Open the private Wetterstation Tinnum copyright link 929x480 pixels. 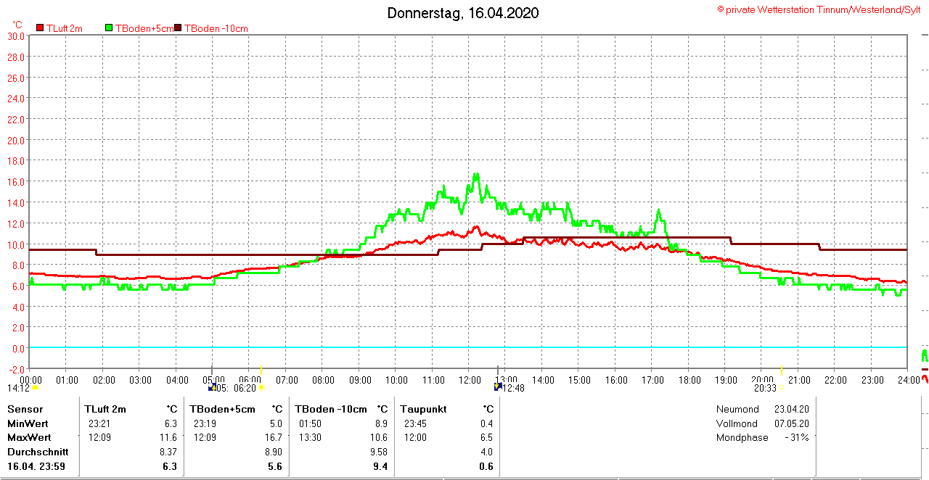[x=819, y=9]
